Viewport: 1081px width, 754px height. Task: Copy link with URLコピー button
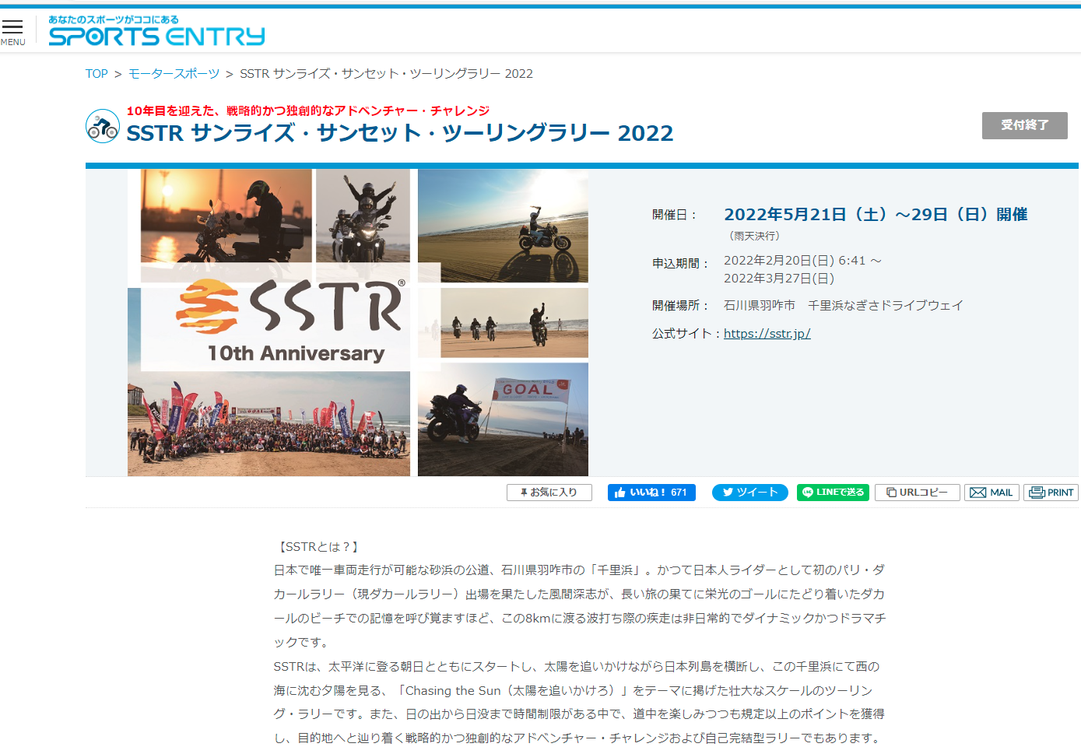[918, 493]
